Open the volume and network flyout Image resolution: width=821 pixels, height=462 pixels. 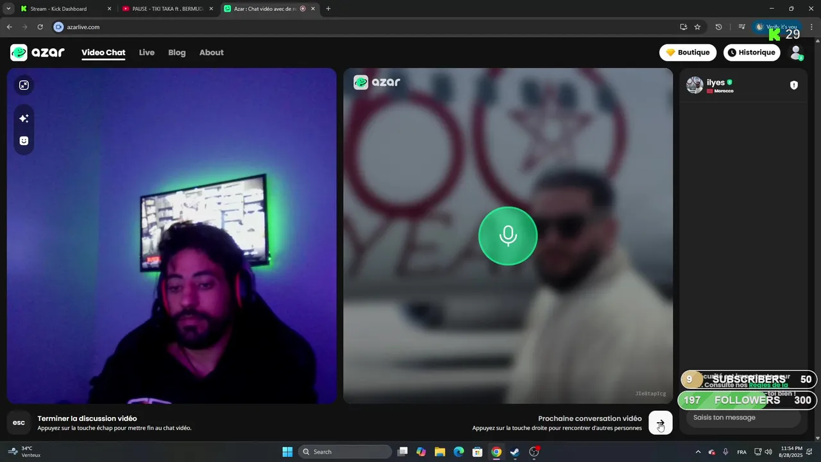pos(763,452)
